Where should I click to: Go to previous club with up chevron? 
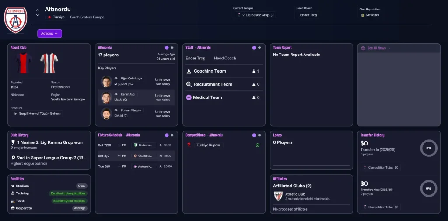pyautogui.click(x=38, y=10)
